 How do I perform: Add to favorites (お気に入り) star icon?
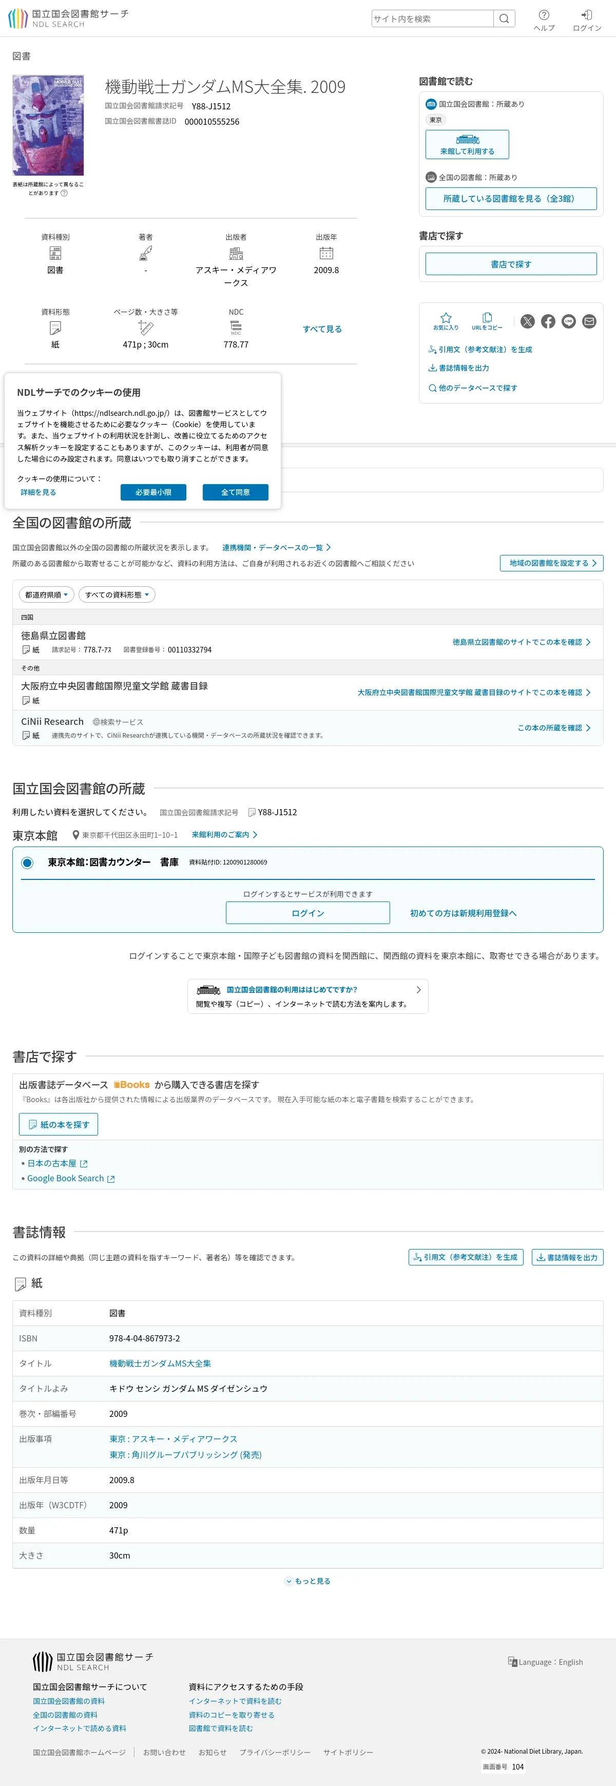point(446,321)
